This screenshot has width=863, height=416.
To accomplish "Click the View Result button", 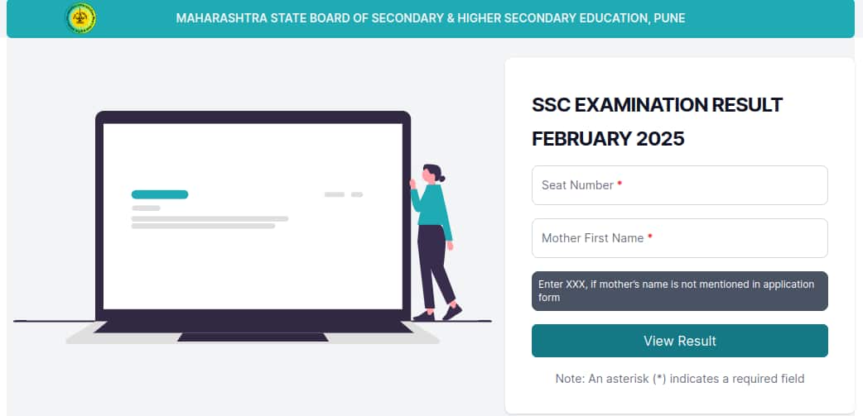I will click(x=680, y=341).
